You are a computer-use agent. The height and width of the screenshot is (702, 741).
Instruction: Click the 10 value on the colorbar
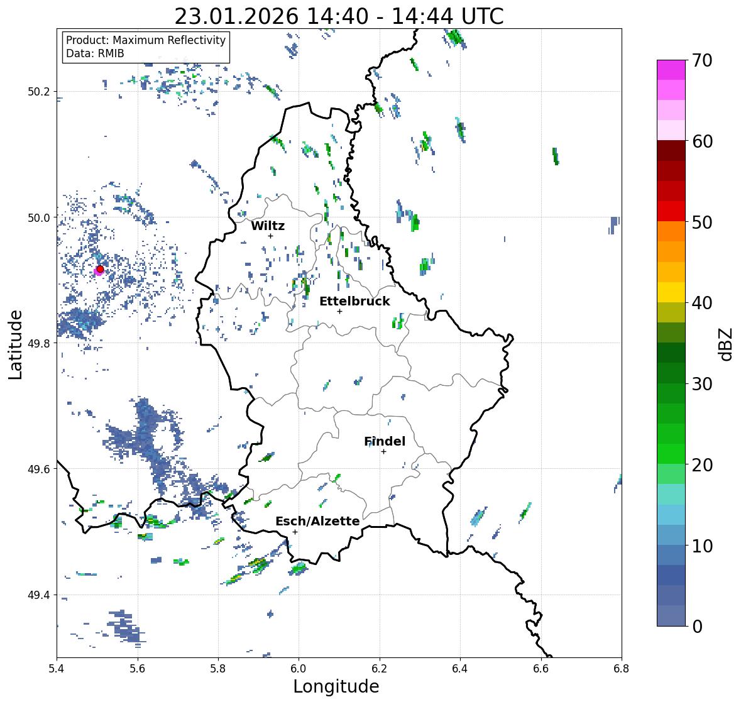(702, 546)
